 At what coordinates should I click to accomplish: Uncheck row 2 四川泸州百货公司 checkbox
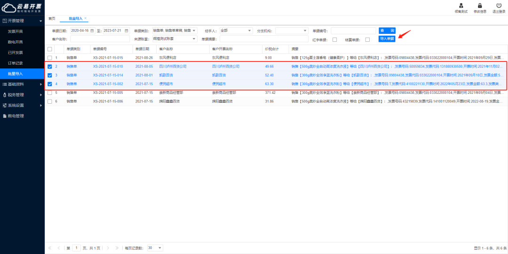(50, 67)
